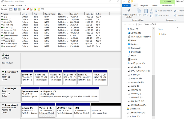The image size is (184, 119).
Task: Open the Datei menu in Datenträgerverwaltung
Action: (4, 6)
